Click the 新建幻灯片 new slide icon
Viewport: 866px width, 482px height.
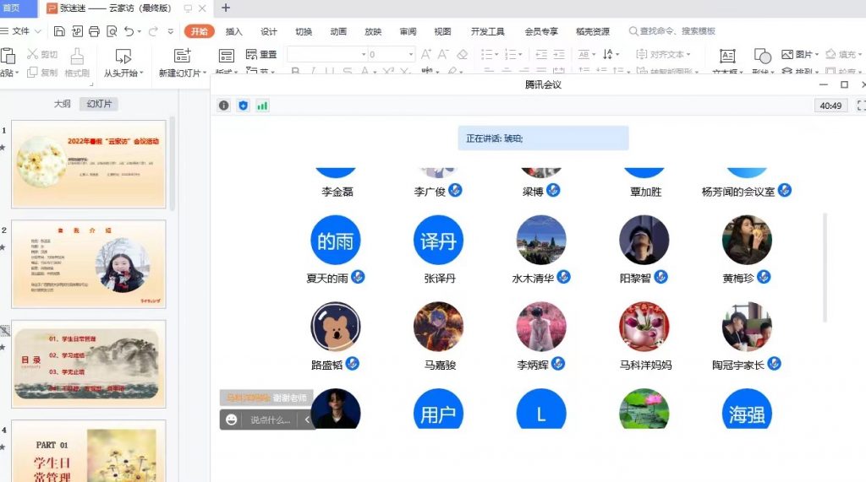point(182,56)
